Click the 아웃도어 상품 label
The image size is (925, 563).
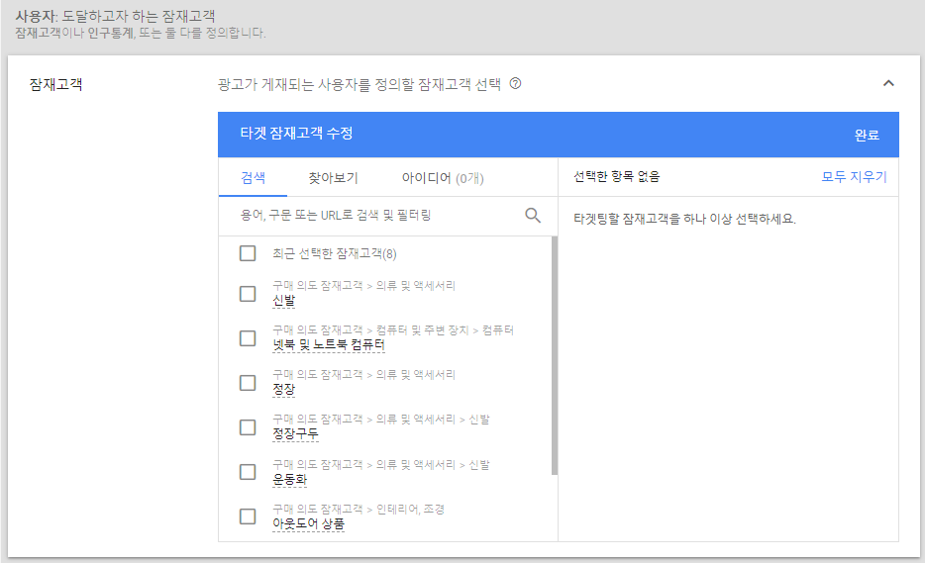pos(309,524)
